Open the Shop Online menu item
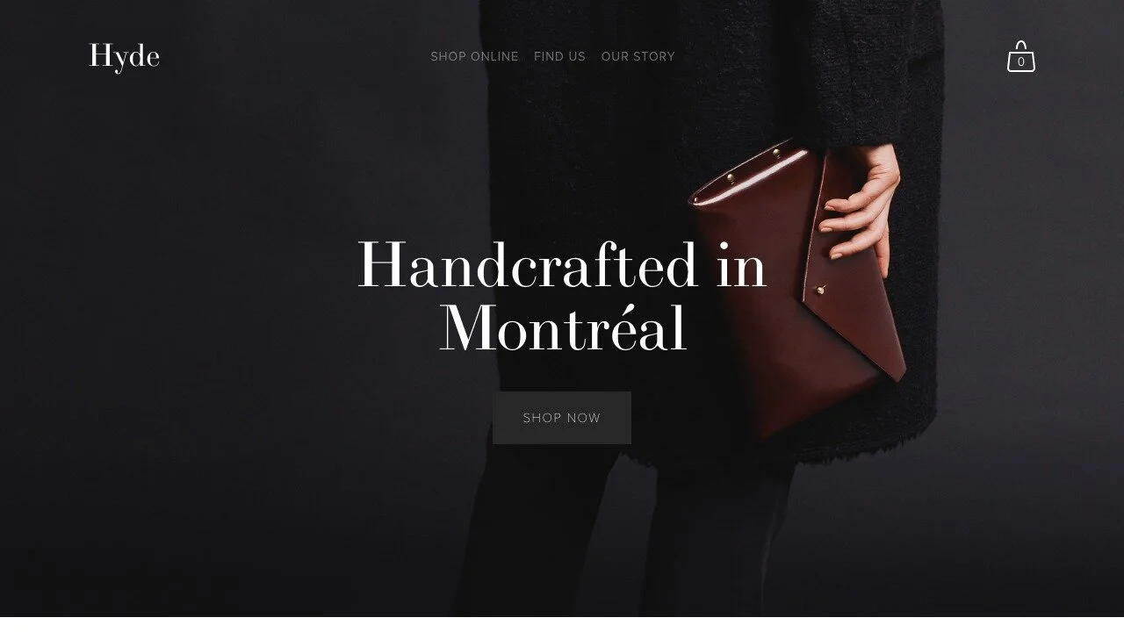 pyautogui.click(x=474, y=56)
